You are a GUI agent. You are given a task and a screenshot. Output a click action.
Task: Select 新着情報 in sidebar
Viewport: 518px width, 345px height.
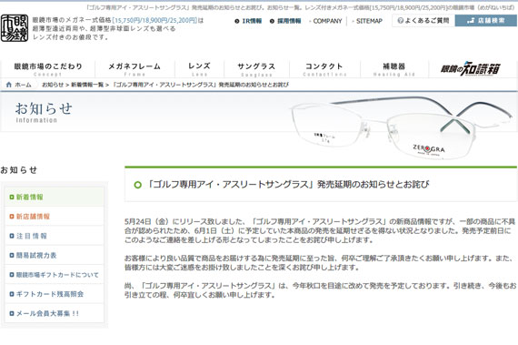pyautogui.click(x=55, y=197)
